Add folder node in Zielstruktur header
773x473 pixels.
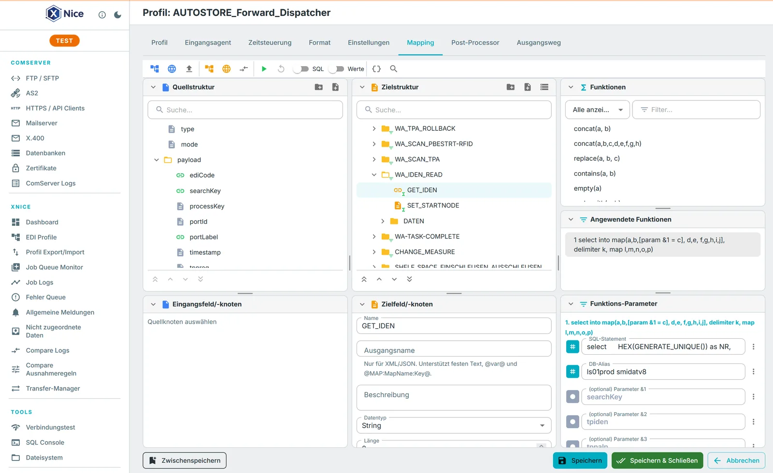coord(511,87)
